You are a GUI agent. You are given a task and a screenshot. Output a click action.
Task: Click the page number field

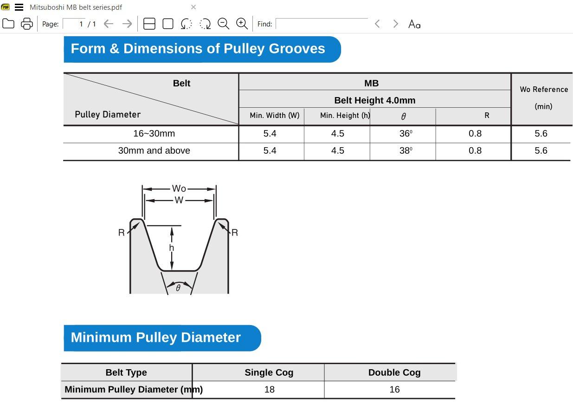pos(74,24)
